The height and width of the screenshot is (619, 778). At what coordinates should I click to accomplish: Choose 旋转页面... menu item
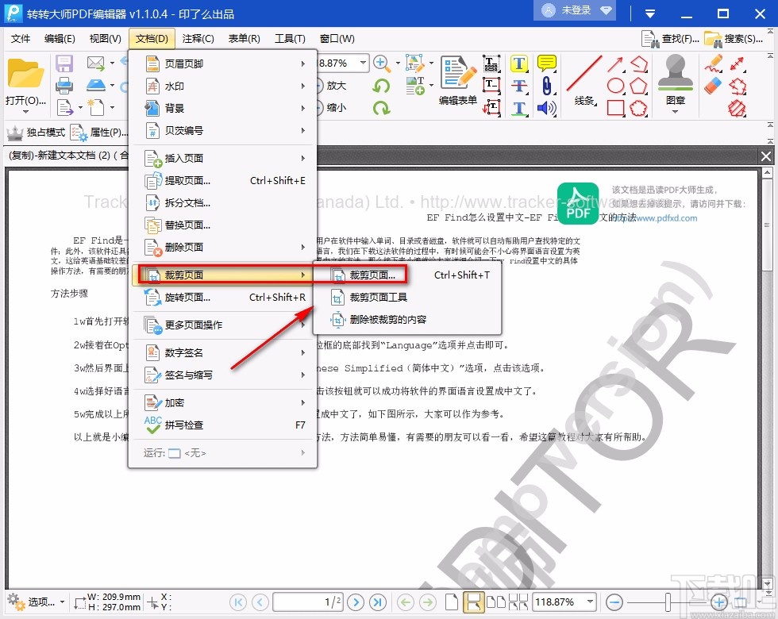[223, 297]
